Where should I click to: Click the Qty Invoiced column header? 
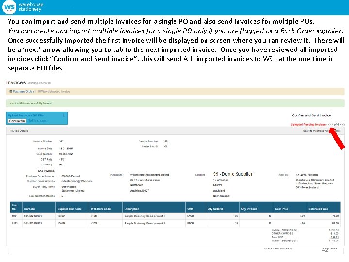(x=256, y=207)
